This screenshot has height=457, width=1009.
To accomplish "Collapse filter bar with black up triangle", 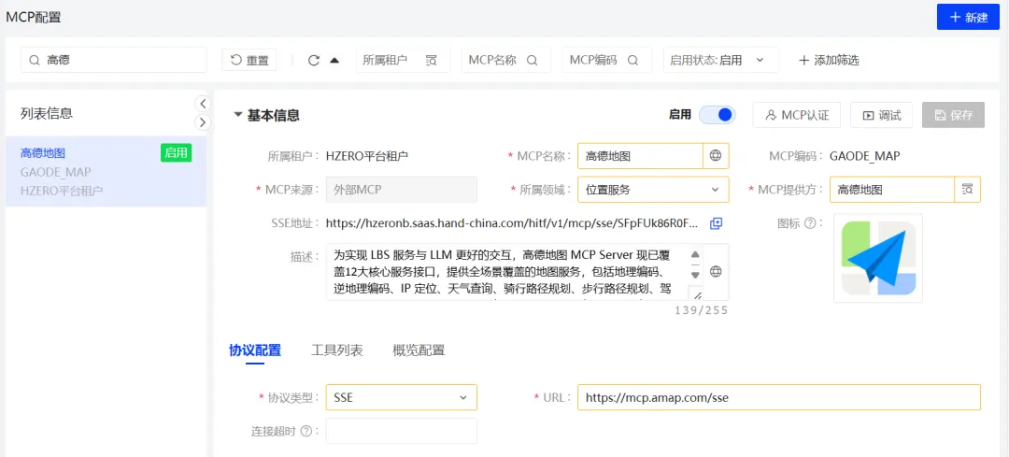I will click(334, 60).
